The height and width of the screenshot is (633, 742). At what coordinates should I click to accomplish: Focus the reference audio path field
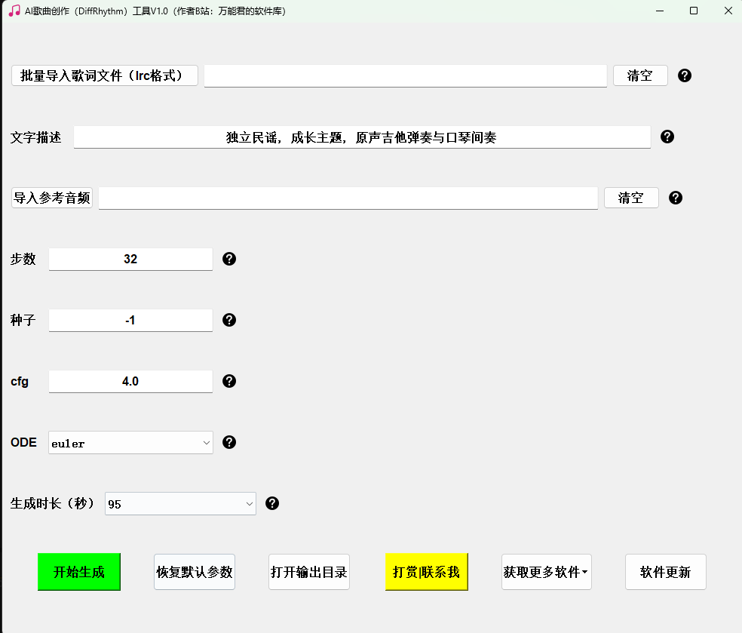pyautogui.click(x=348, y=198)
